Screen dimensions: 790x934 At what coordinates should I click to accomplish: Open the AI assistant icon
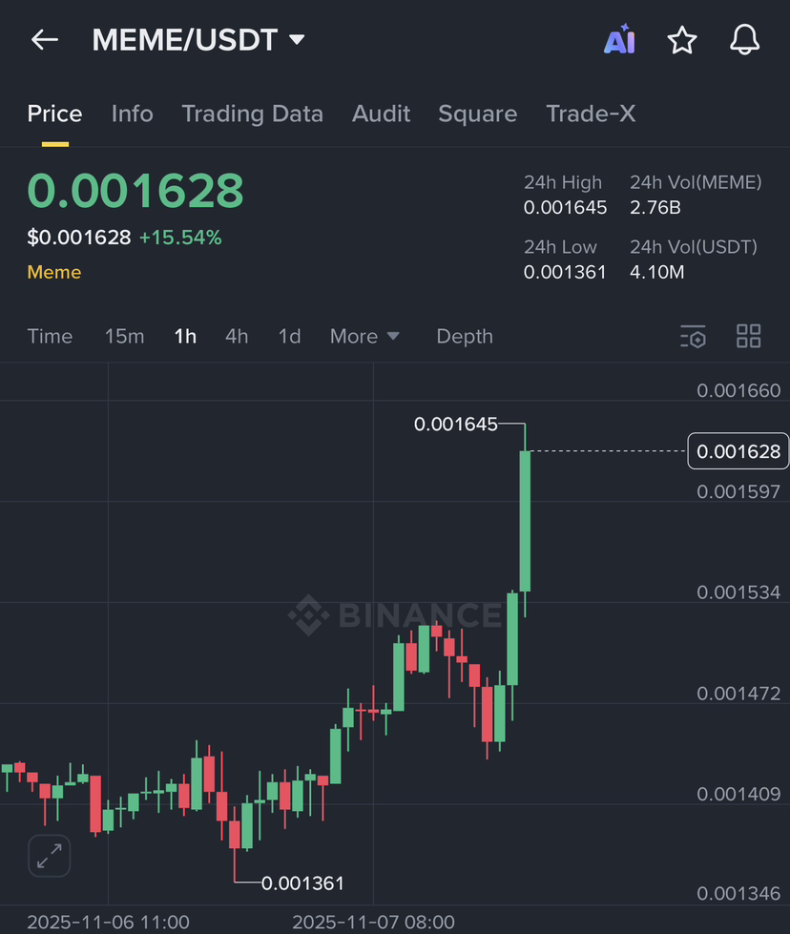(619, 40)
